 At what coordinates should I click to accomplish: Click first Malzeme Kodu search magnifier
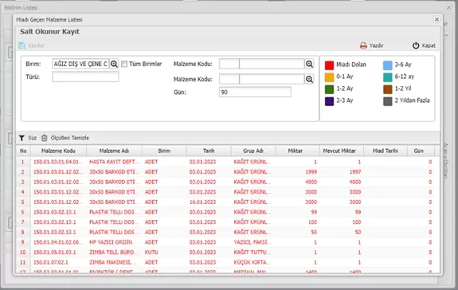[309, 64]
